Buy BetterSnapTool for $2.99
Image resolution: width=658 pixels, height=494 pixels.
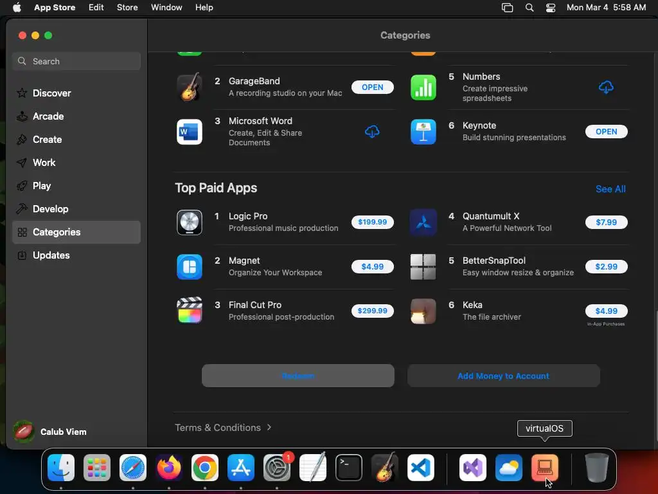pyautogui.click(x=606, y=267)
